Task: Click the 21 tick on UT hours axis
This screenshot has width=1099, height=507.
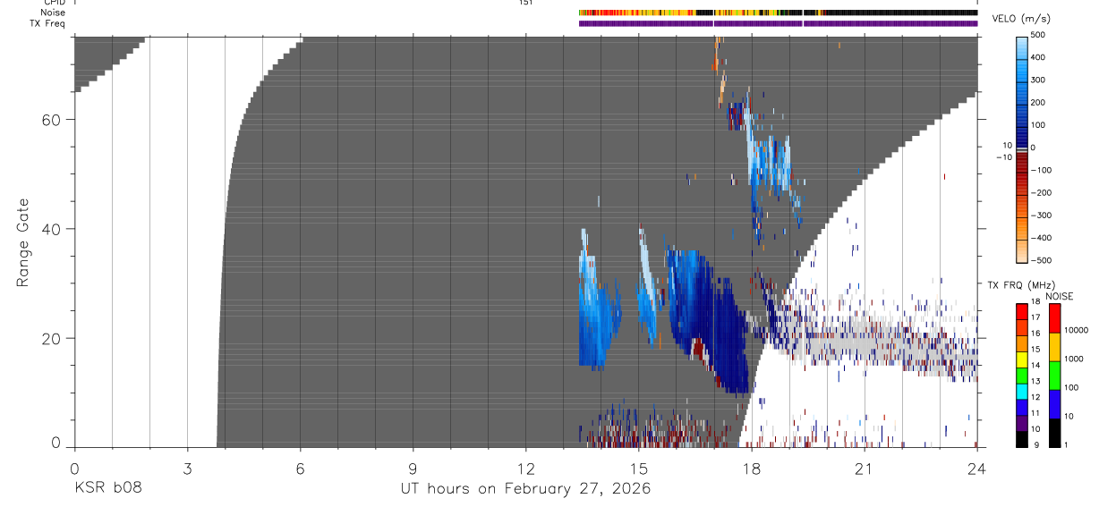Action: click(x=865, y=468)
